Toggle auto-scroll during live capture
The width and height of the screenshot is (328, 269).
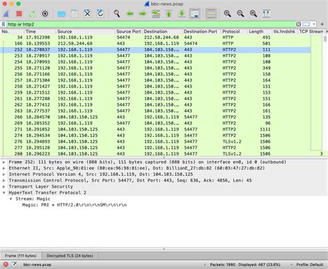[x=194, y=14]
